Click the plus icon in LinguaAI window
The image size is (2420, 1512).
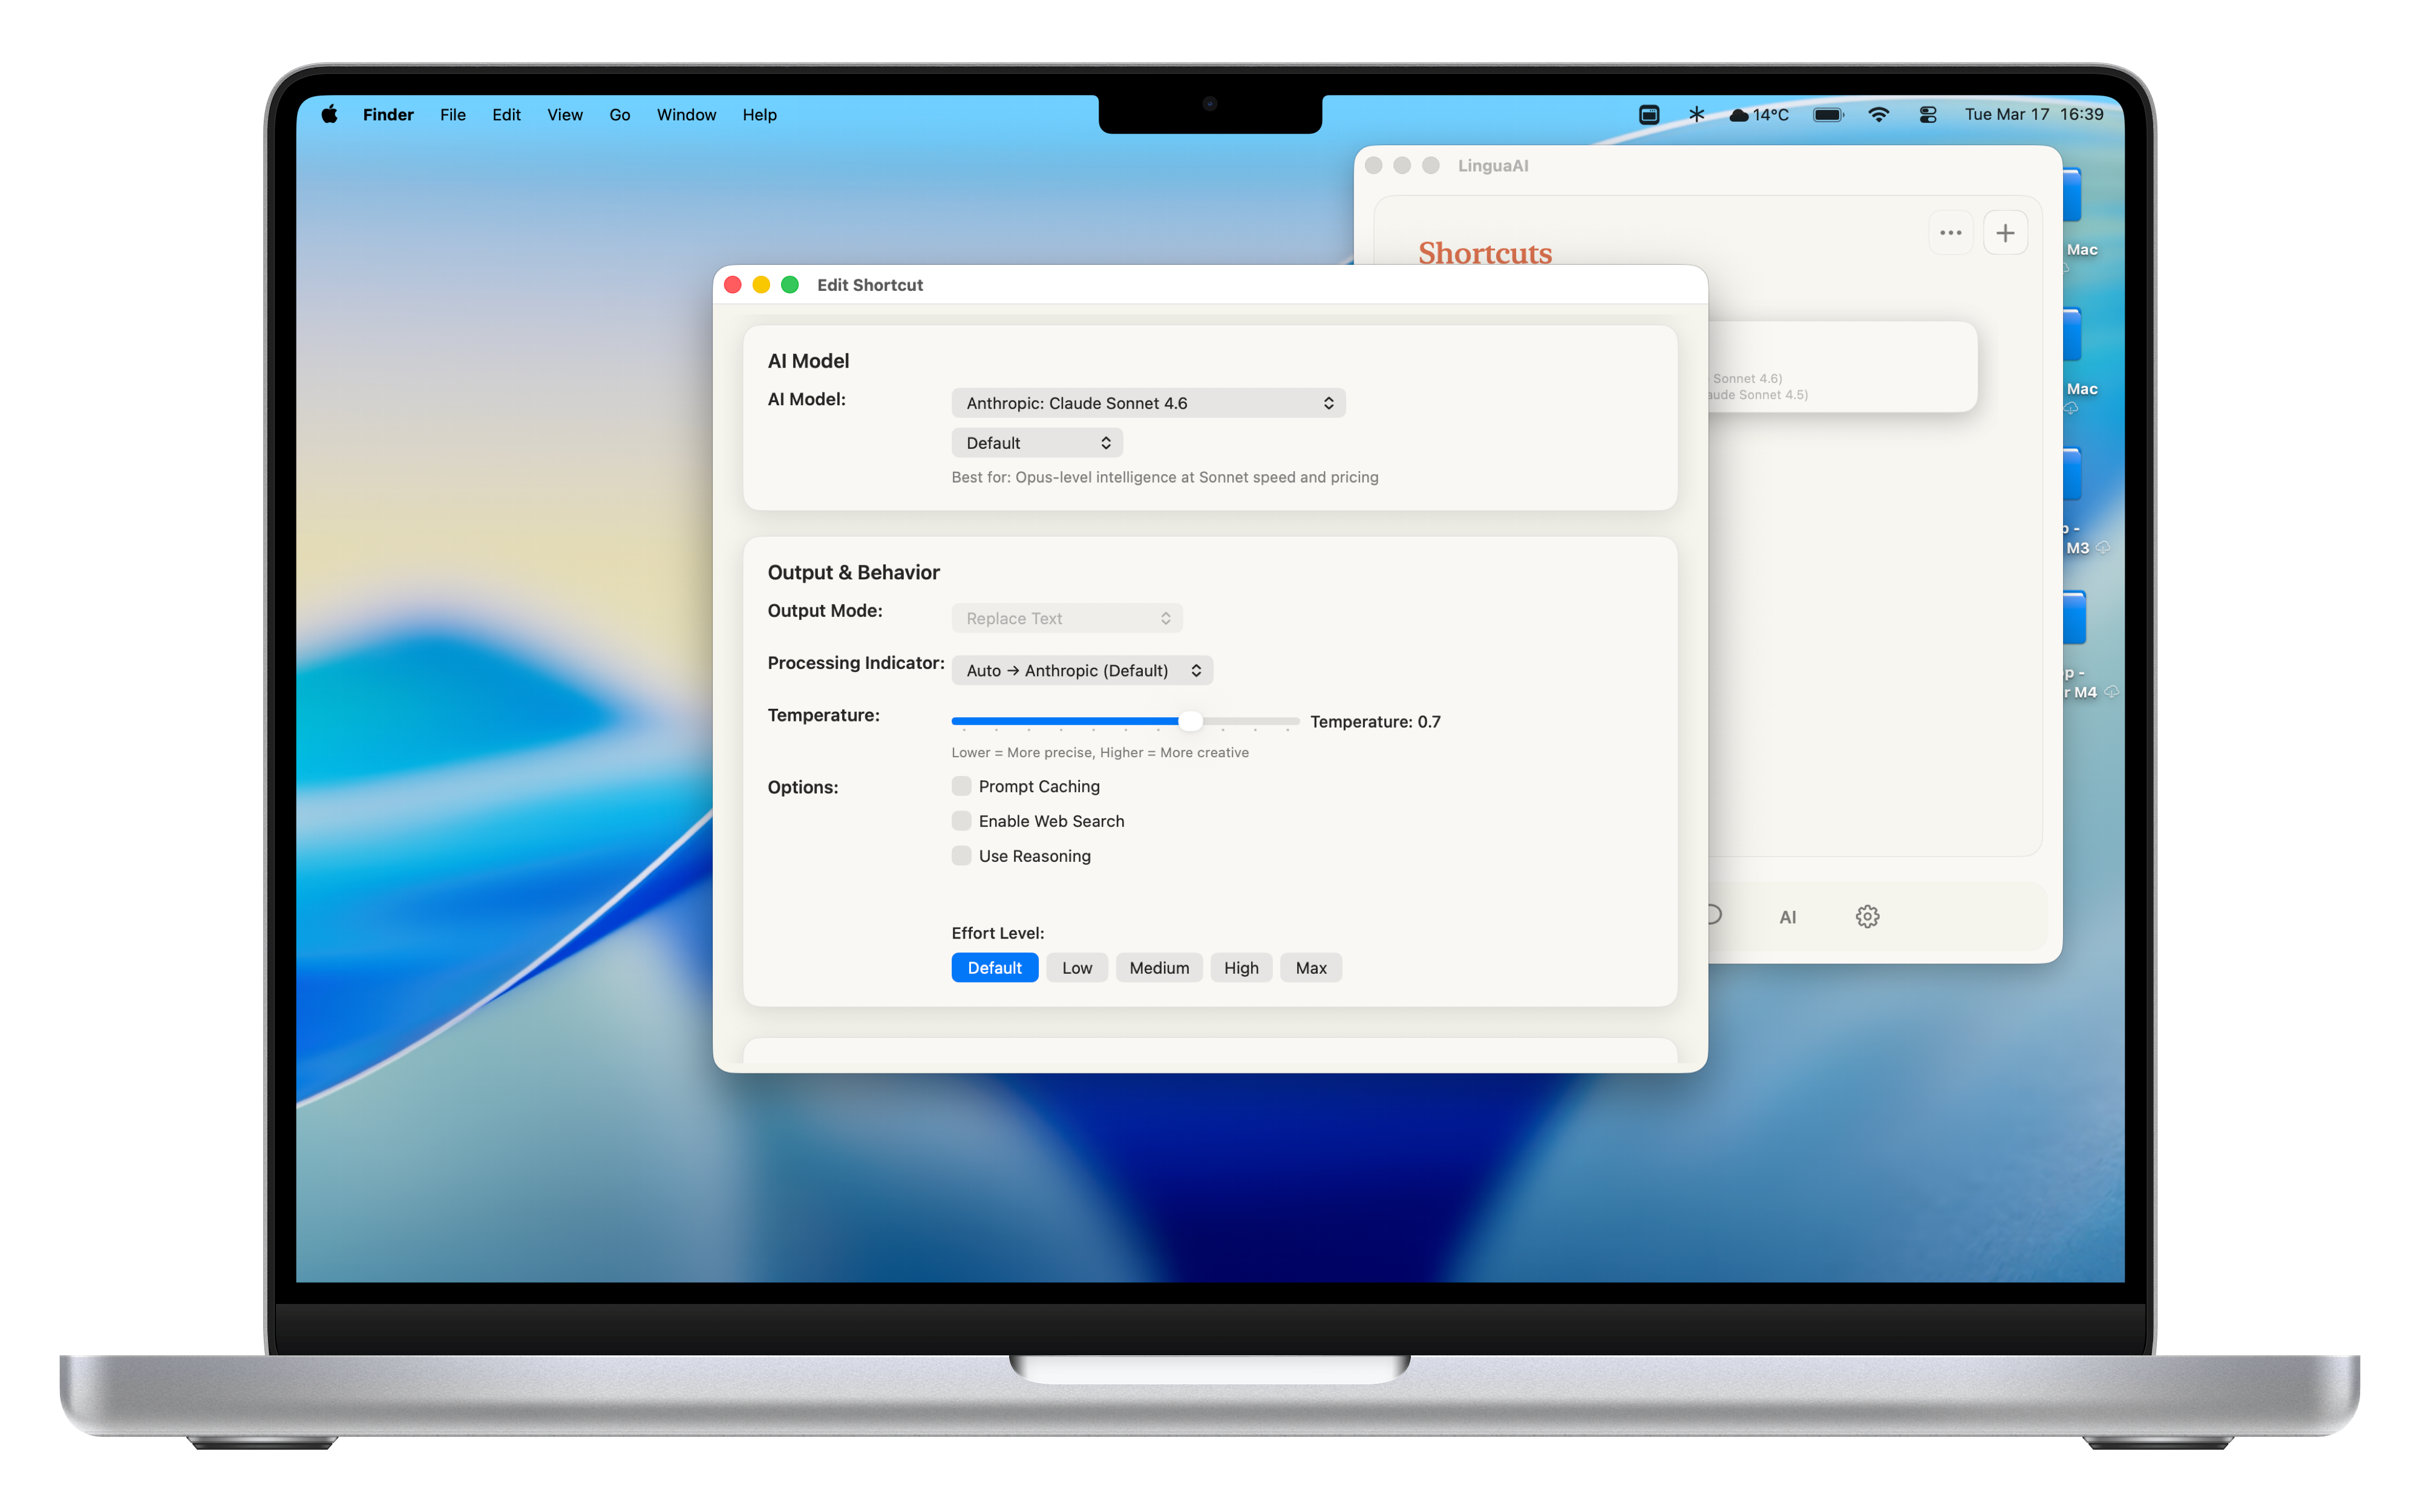coord(2005,233)
